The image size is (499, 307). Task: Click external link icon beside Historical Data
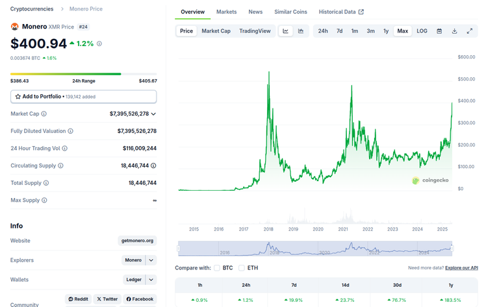361,12
